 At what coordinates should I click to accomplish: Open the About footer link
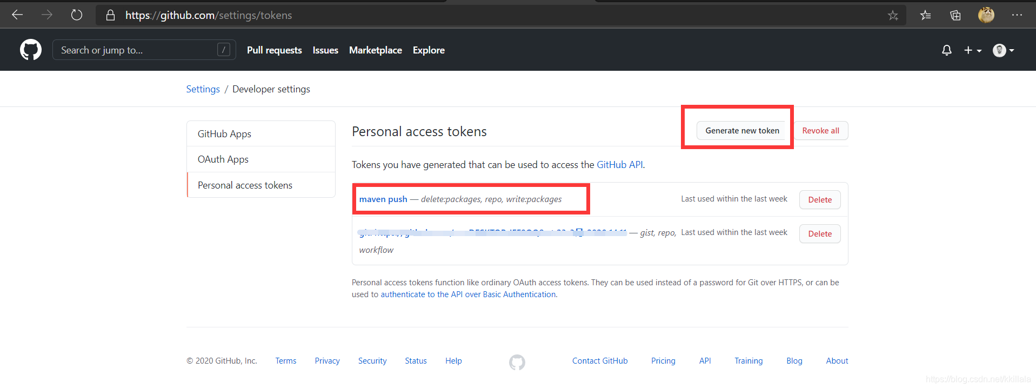(x=837, y=361)
